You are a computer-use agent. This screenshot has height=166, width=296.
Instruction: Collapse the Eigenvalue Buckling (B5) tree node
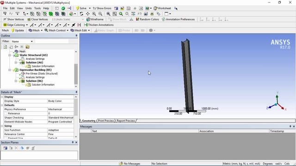coord(9,70)
